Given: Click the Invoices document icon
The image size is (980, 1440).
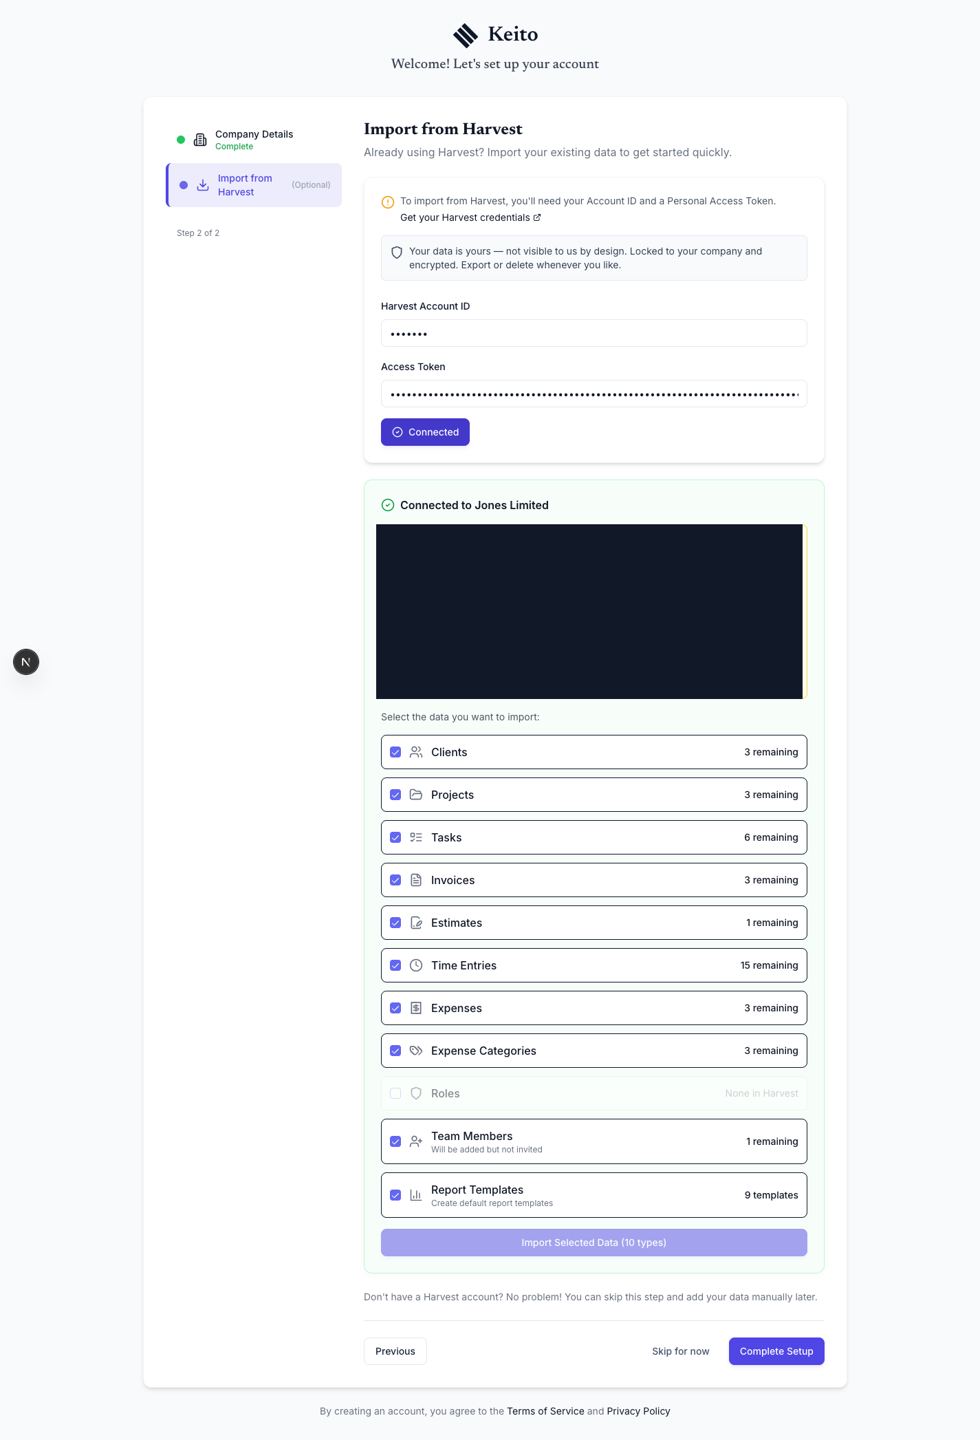Looking at the screenshot, I should click(x=416, y=880).
